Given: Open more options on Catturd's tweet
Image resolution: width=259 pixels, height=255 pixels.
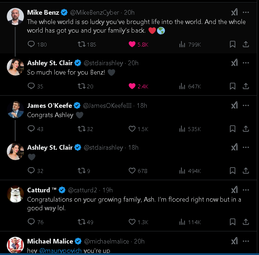Looking at the screenshot, I should pos(246,190).
